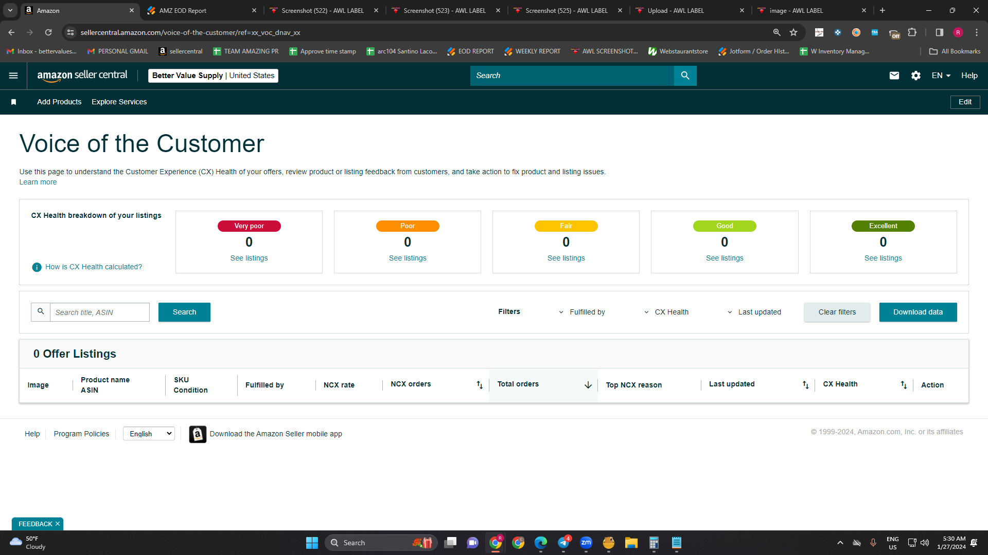Viewport: 988px width, 555px height.
Task: Expand the Last updated filter dropdown
Action: pyautogui.click(x=754, y=312)
